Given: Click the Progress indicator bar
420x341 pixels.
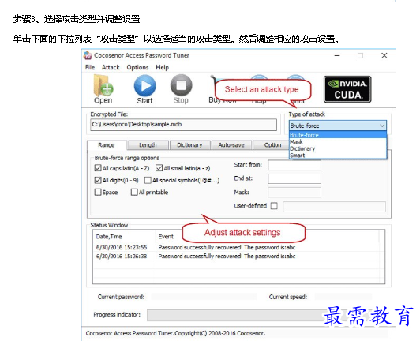Looking at the screenshot, I should pos(236,315).
